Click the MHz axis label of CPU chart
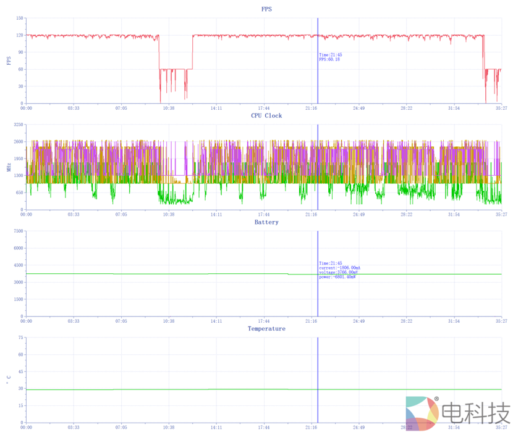This screenshot has width=513, height=435. point(9,167)
